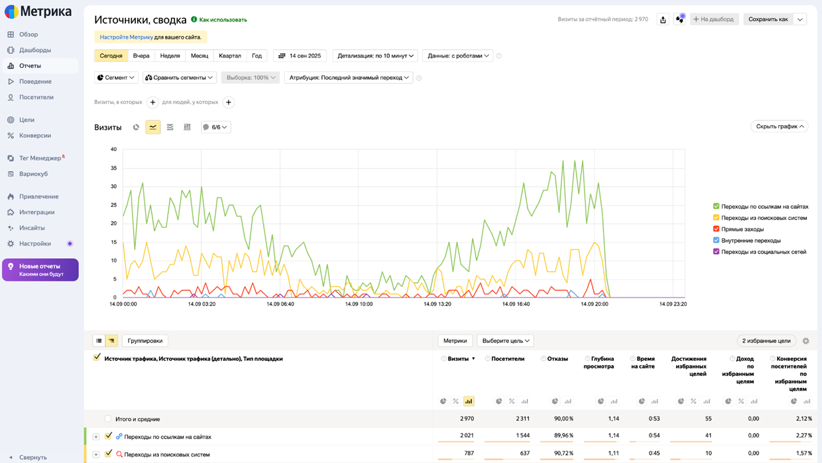Switch chart to column bar view

(187, 127)
